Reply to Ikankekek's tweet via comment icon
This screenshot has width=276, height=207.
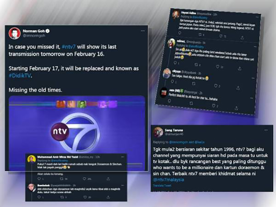[39, 197]
